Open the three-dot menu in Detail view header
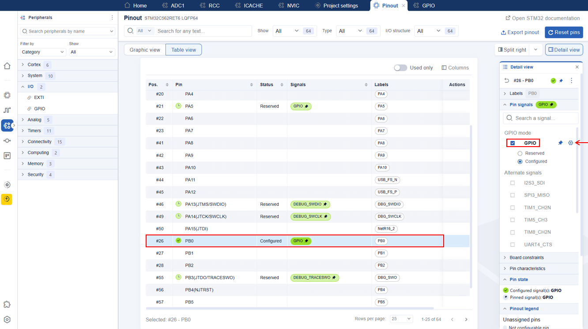This screenshot has width=588, height=329. click(571, 81)
